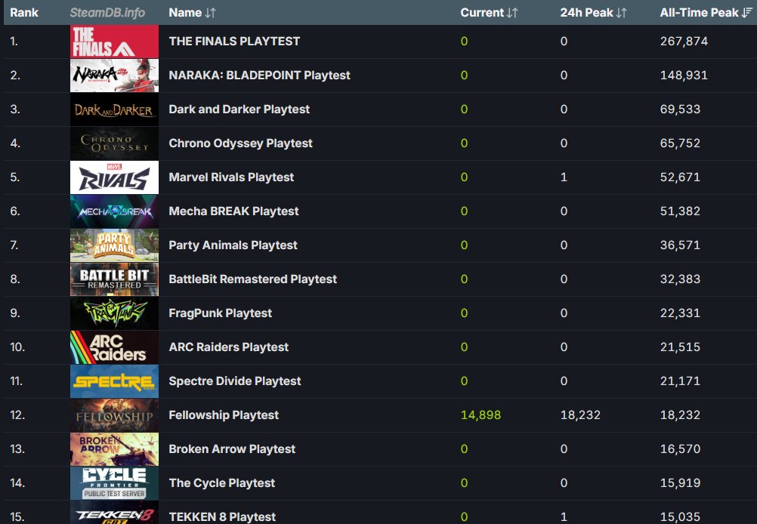Select all-time peak value 22,331
This screenshot has width=757, height=524.
[680, 313]
